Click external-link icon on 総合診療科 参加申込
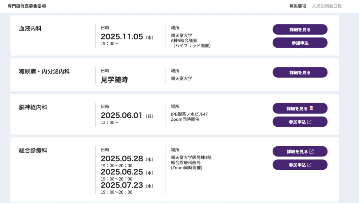Viewport: 359px width, 203px height. (309, 165)
